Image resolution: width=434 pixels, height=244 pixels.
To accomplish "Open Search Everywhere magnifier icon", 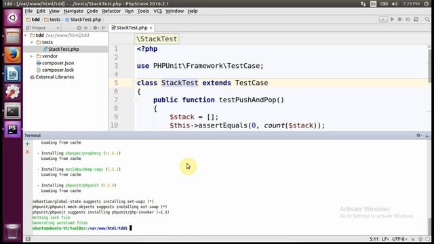I will (427, 20).
